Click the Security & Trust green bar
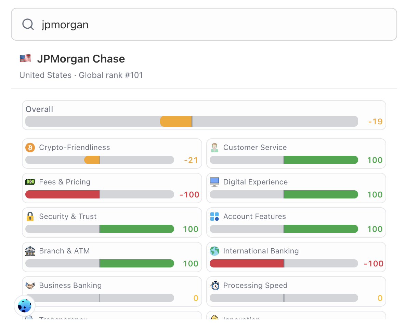Image resolution: width=405 pixels, height=332 pixels. pos(136,229)
